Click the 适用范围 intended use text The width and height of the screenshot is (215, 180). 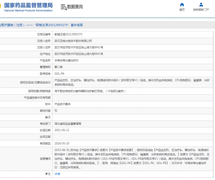tap(90, 91)
